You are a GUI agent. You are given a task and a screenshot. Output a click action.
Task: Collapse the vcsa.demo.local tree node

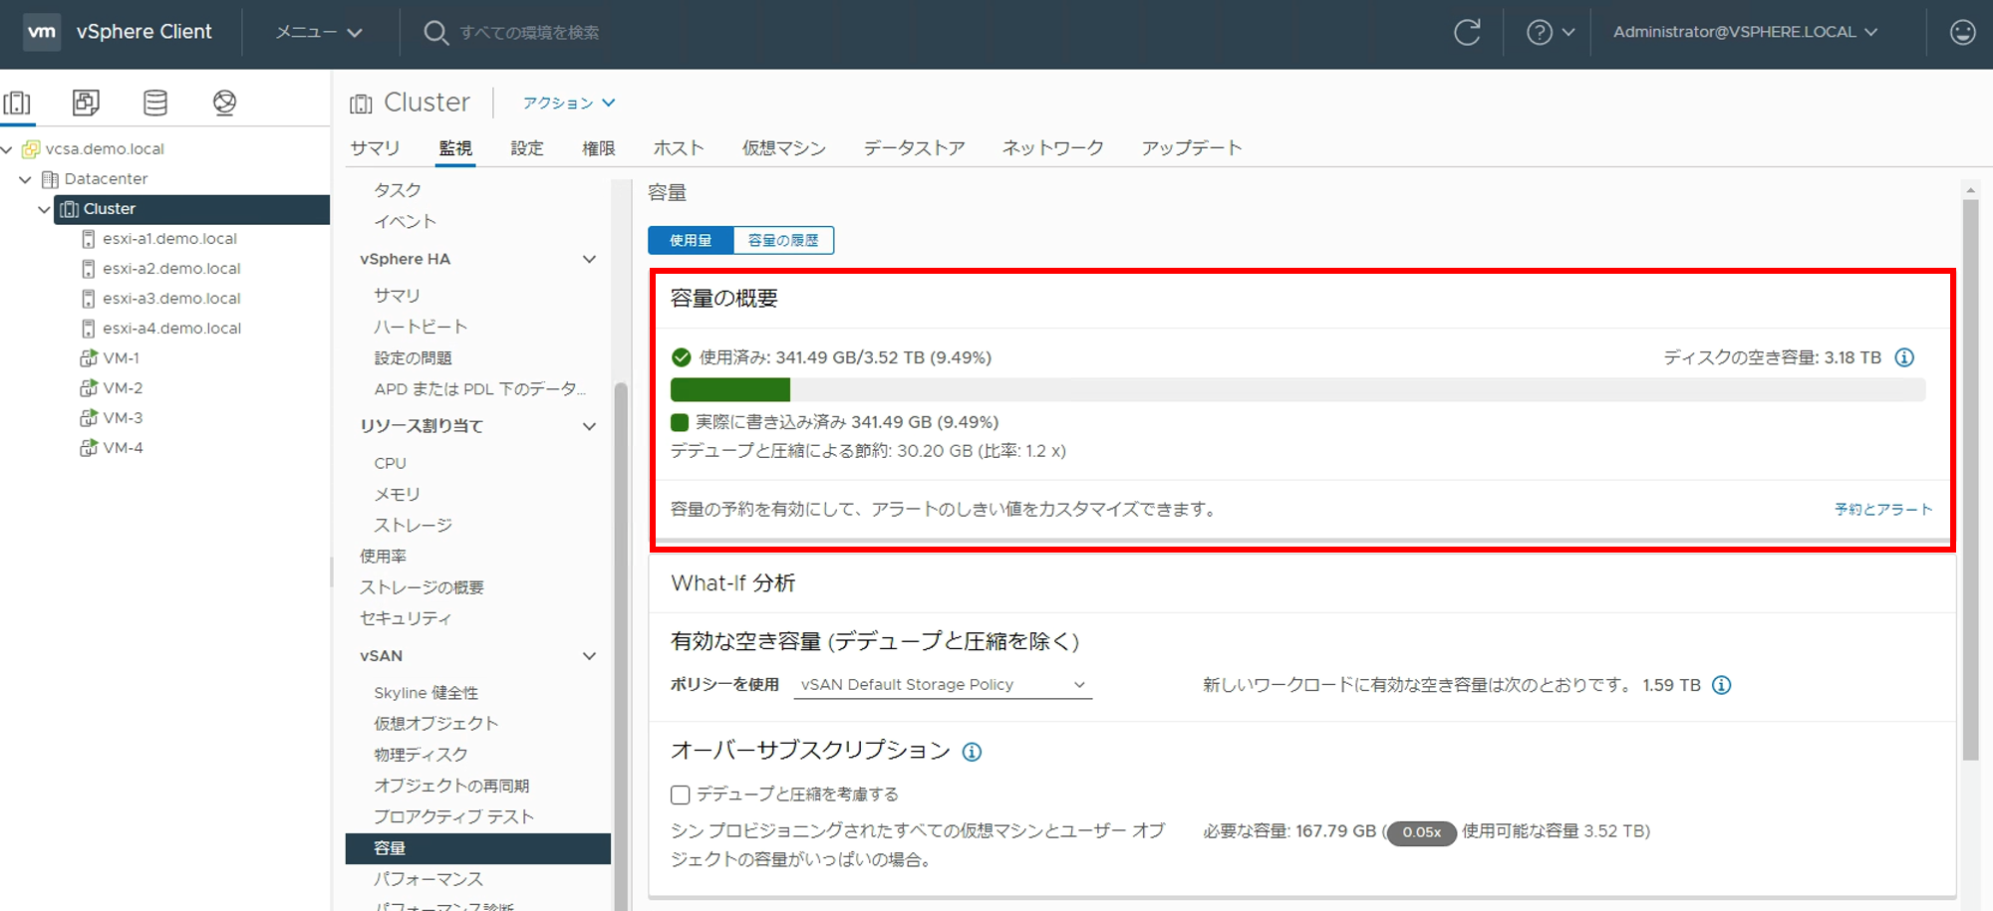8,149
